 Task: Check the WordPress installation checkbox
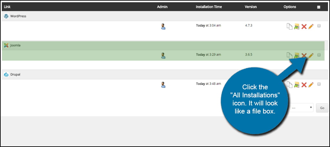point(319,26)
